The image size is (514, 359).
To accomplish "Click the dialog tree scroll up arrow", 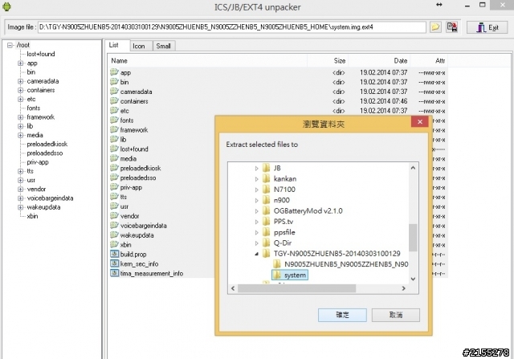I will click(413, 168).
